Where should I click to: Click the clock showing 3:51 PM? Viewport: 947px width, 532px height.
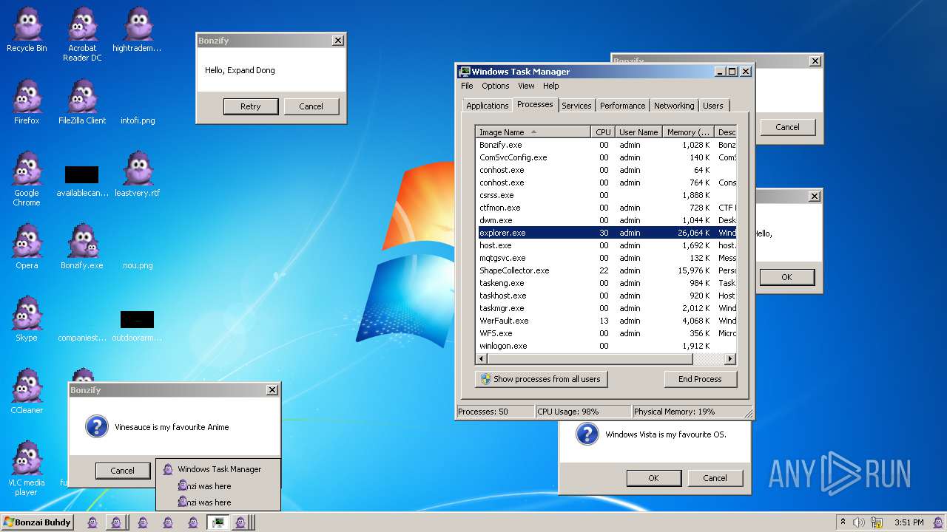[x=909, y=522]
